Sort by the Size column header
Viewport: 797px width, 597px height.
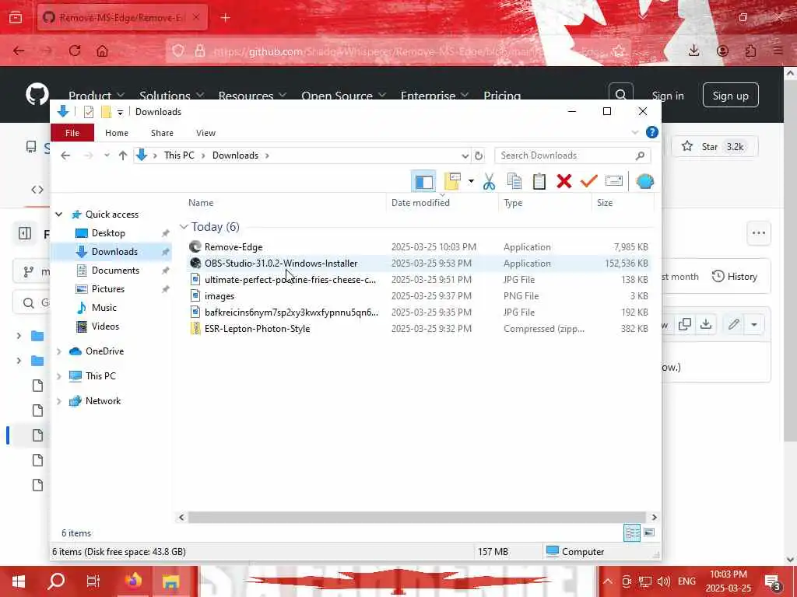[x=604, y=203]
